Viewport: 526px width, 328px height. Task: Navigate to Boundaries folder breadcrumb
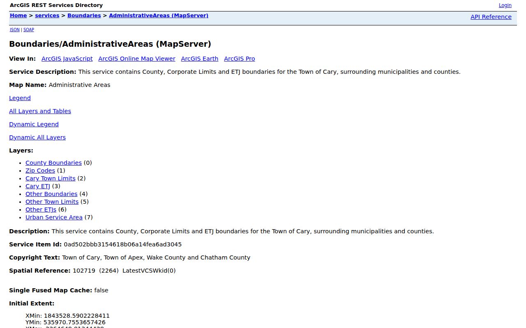click(84, 16)
